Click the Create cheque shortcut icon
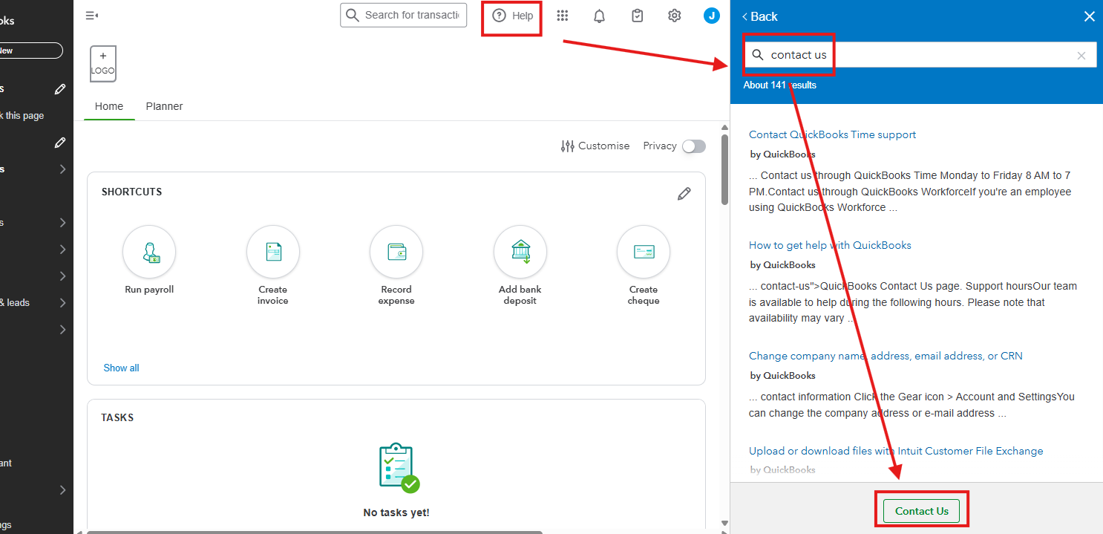The width and height of the screenshot is (1103, 534). coord(644,253)
